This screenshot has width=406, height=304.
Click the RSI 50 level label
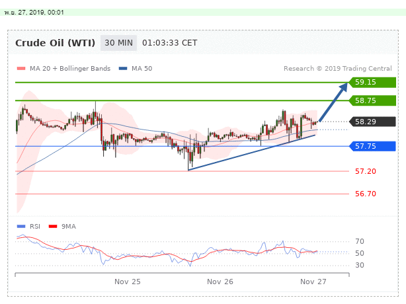(360, 253)
